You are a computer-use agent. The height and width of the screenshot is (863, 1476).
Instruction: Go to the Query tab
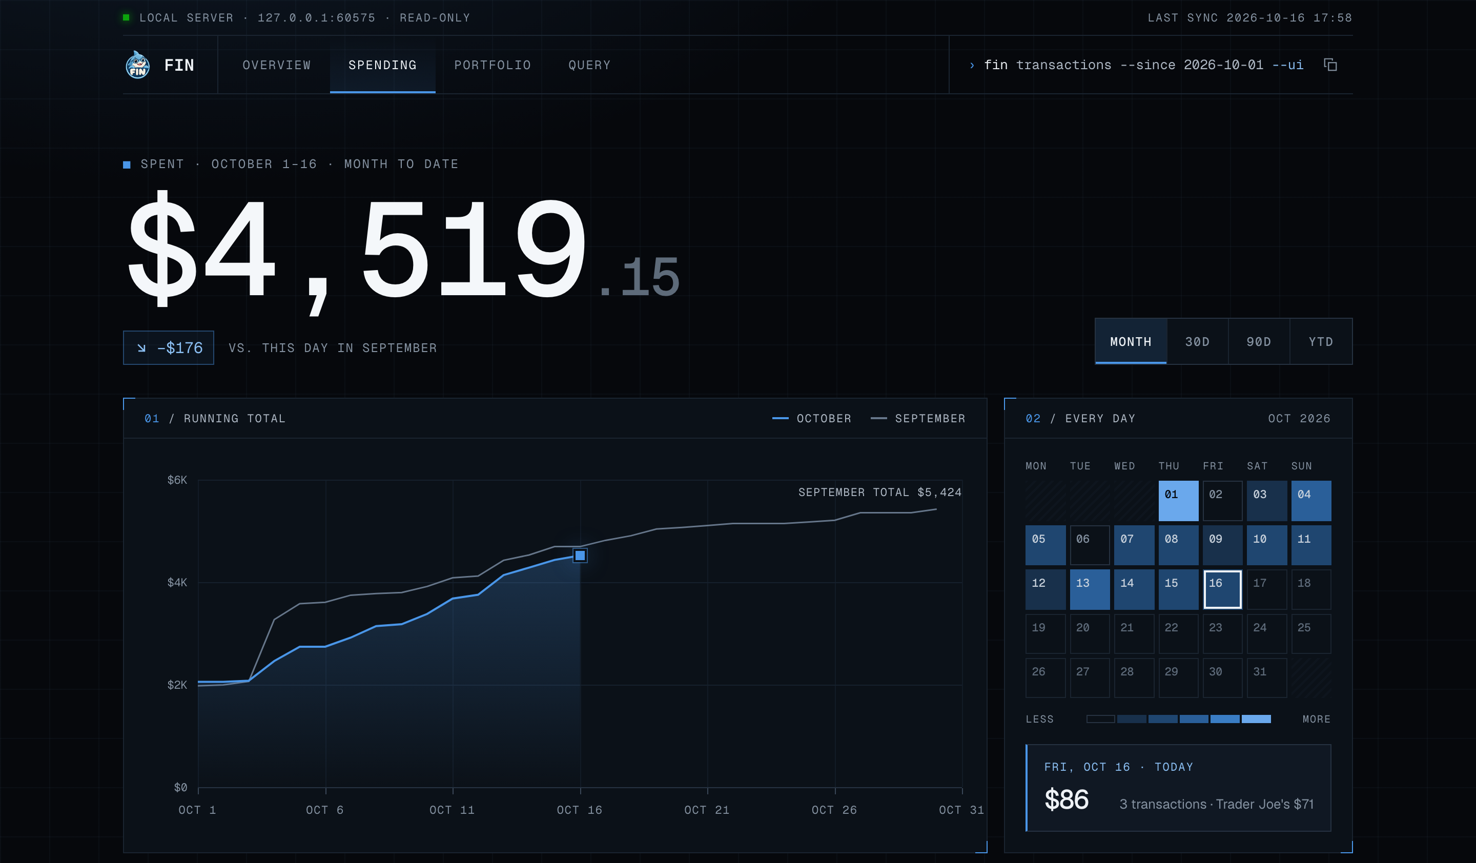pos(589,65)
